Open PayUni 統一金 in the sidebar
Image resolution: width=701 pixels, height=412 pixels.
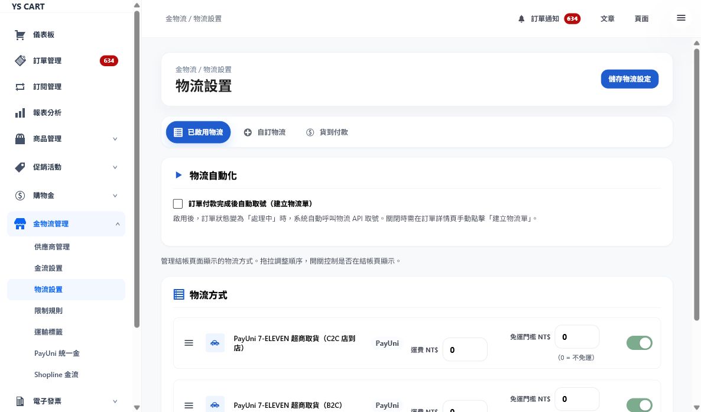tap(57, 353)
